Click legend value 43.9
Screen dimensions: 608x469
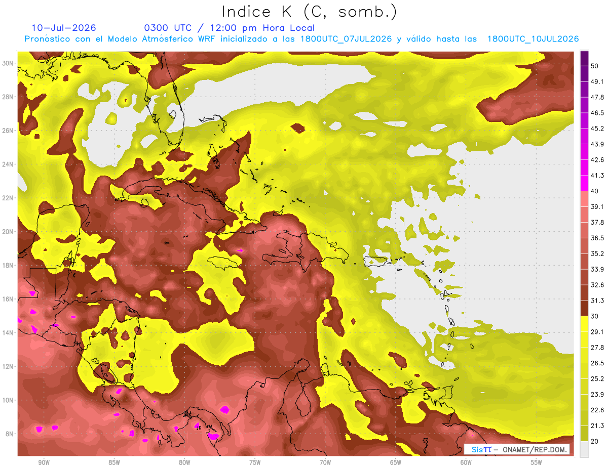point(597,144)
